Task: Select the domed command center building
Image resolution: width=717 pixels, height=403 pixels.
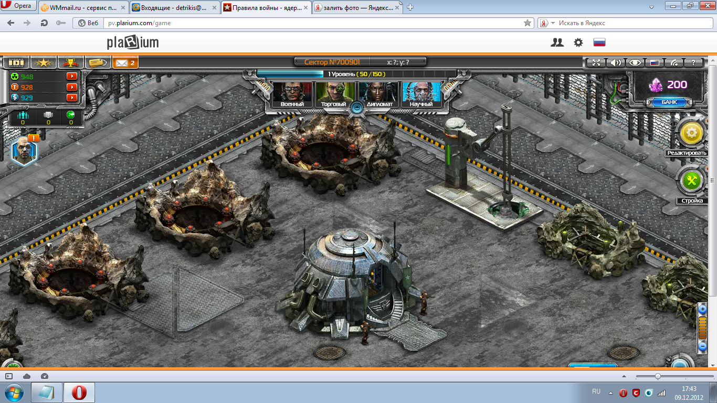Action: click(x=354, y=286)
